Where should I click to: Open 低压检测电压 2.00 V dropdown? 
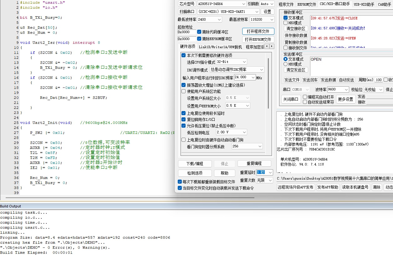pos(232,132)
